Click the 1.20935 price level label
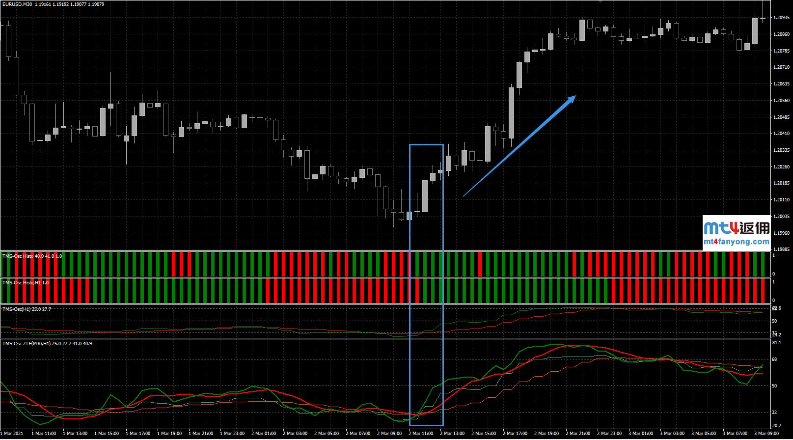Viewport: 793px width, 440px height. tap(781, 18)
